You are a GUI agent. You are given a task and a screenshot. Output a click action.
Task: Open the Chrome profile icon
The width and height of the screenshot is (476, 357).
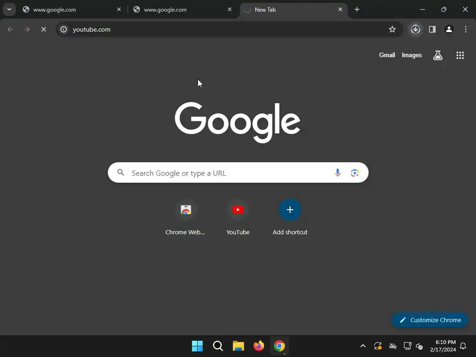tap(449, 29)
